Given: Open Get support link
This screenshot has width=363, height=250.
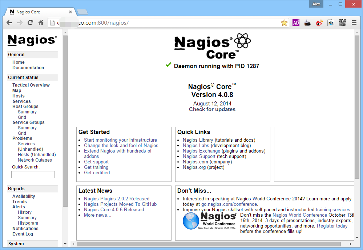Looking at the screenshot, I should point(96,162).
